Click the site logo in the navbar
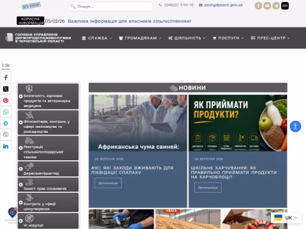Viewport: 306px width, 229px height. (x=9, y=38)
